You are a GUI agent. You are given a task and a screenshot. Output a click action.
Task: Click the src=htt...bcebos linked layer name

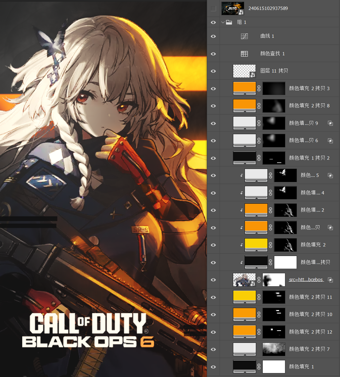tap(306, 280)
